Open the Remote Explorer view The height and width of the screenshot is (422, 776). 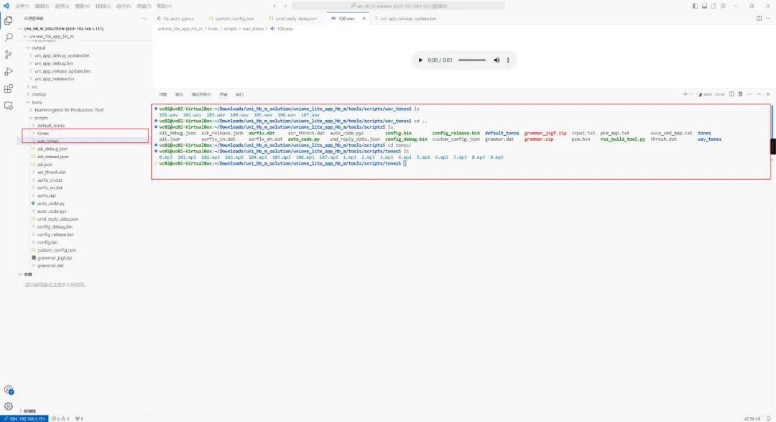[x=9, y=106]
